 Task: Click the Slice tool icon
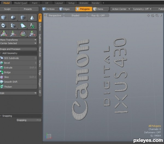point(2,77)
